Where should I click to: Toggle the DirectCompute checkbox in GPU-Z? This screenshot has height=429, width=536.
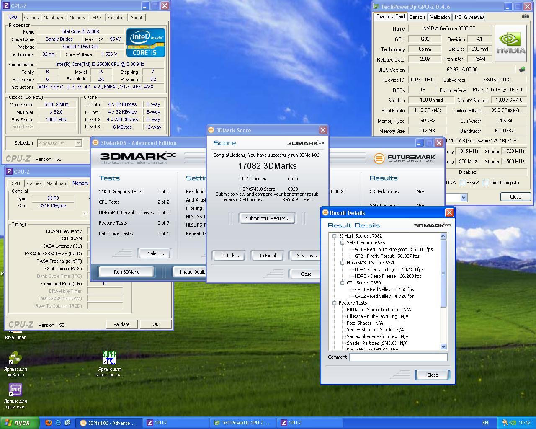click(485, 183)
